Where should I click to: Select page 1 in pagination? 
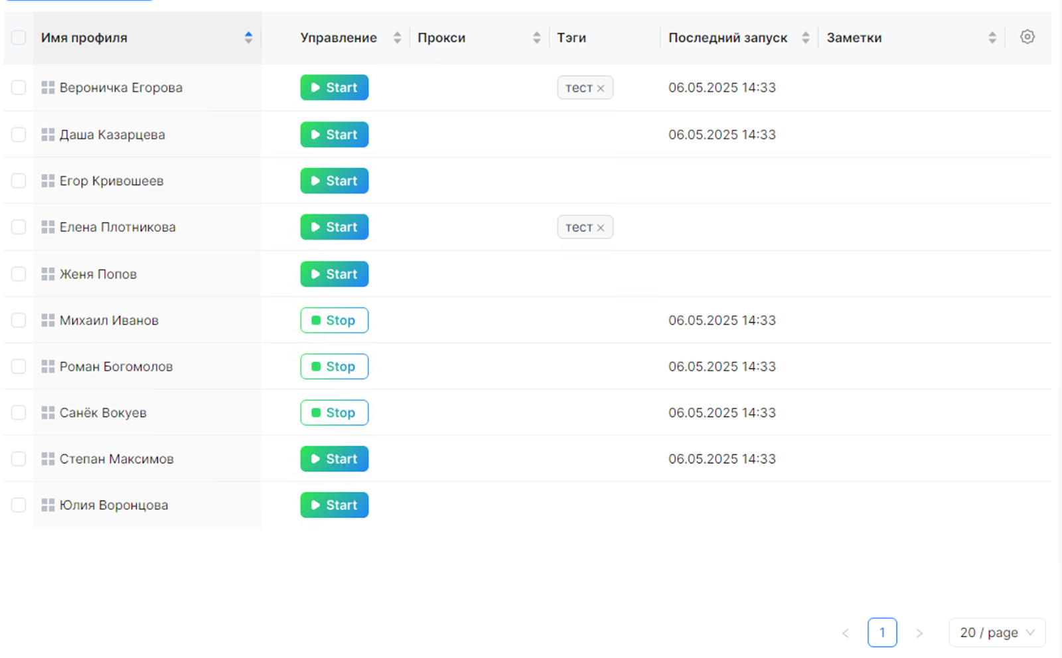click(x=882, y=633)
